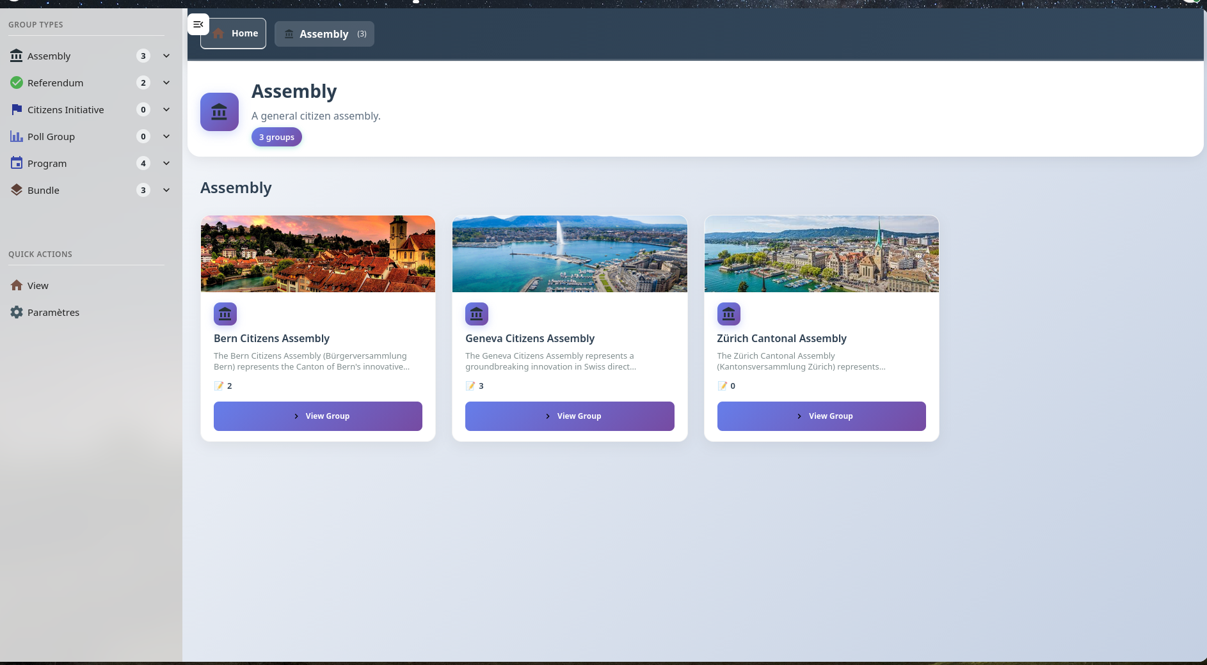Click View Group on Geneva Citizens Assembly
Image resolution: width=1207 pixels, height=665 pixels.
point(570,416)
